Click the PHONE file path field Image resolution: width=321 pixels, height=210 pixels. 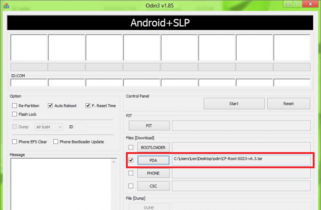241,173
